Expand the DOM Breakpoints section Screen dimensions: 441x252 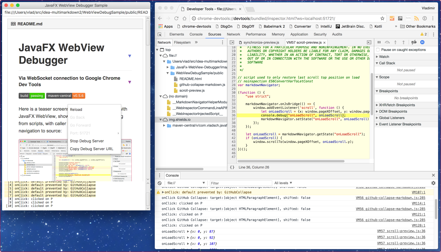tap(393, 111)
